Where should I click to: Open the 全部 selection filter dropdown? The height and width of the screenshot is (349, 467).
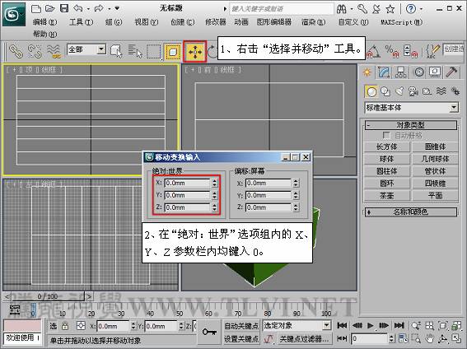tap(86, 49)
